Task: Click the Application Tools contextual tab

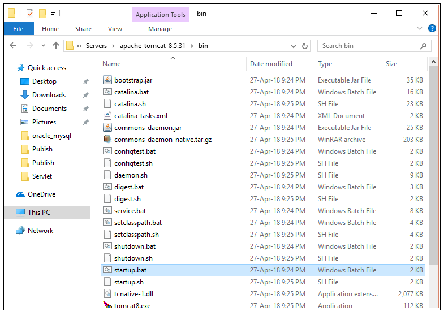Action: [x=160, y=15]
